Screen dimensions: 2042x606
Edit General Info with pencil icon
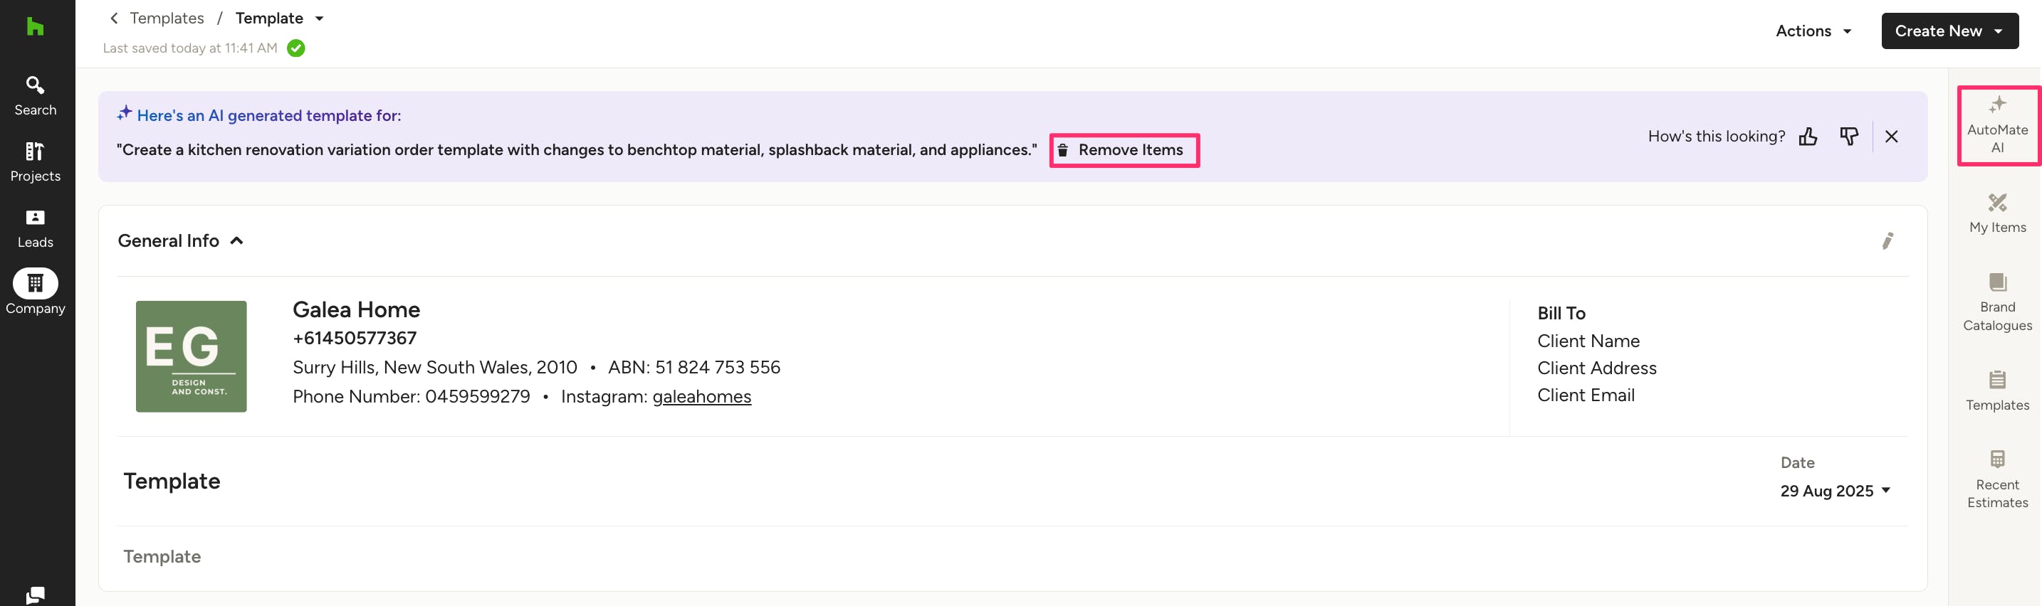[1887, 241]
